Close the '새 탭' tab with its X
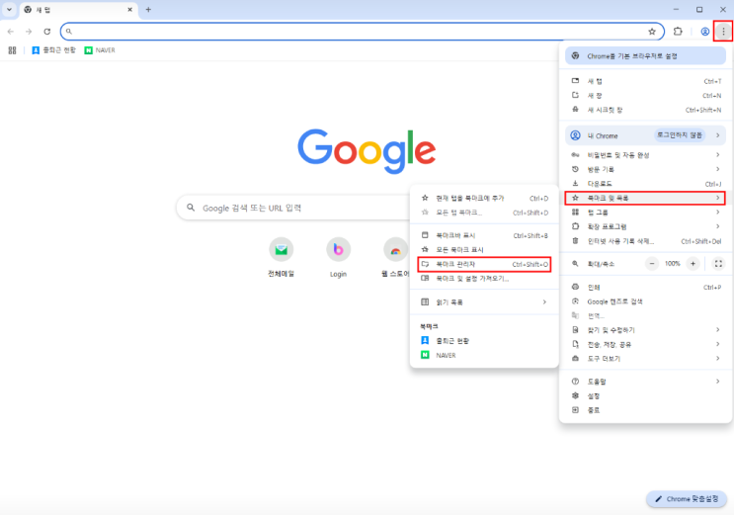Viewport: 734px width, 515px height. 129,9
